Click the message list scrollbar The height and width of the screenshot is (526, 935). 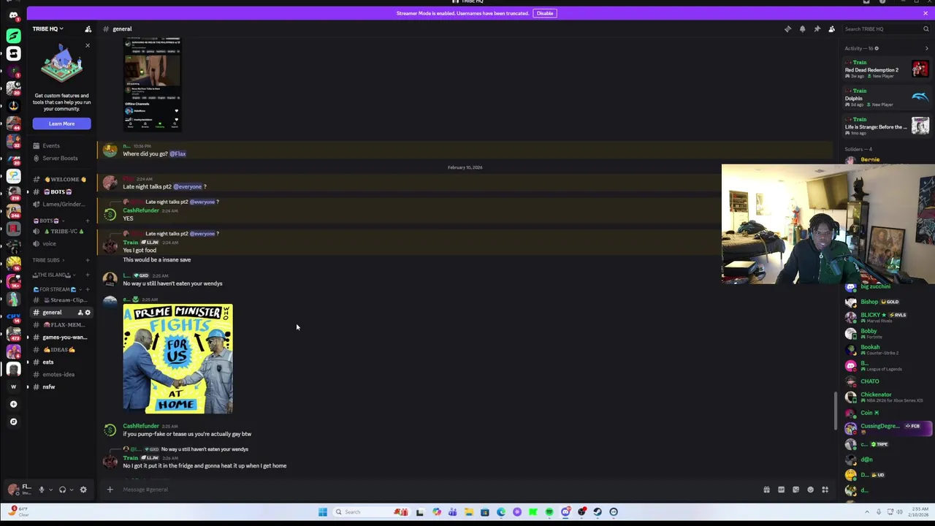click(836, 411)
